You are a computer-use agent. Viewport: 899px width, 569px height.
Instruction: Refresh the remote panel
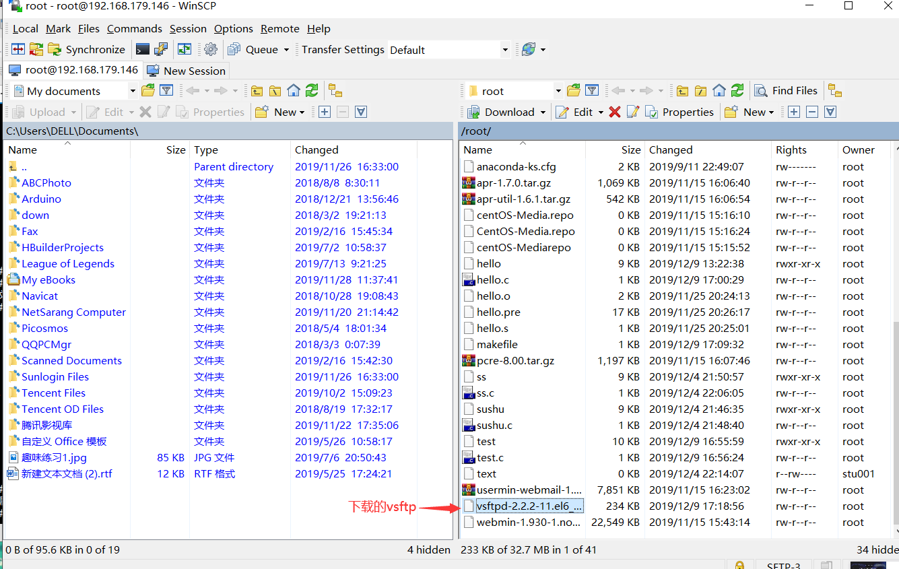click(x=737, y=90)
